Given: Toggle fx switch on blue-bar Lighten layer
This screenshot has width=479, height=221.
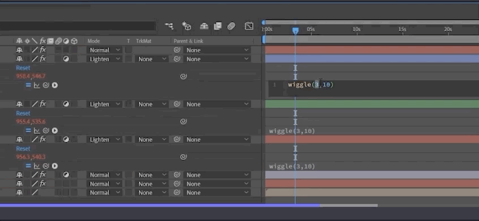Looking at the screenshot, I should point(43,59).
